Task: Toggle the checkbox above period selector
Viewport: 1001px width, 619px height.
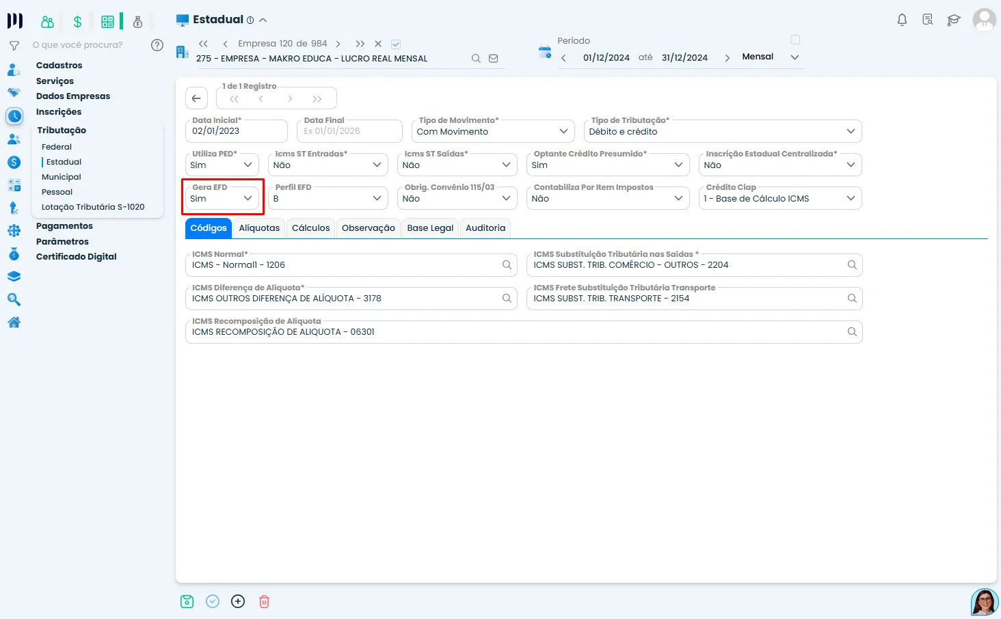Action: click(795, 40)
